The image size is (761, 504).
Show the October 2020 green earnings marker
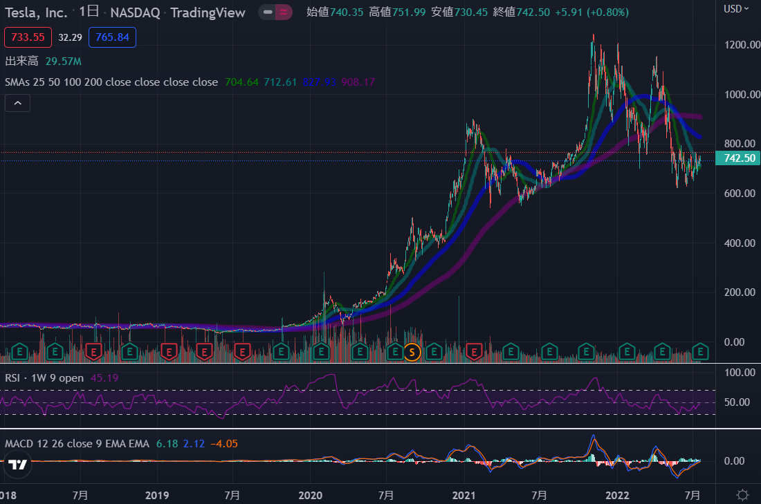[434, 351]
